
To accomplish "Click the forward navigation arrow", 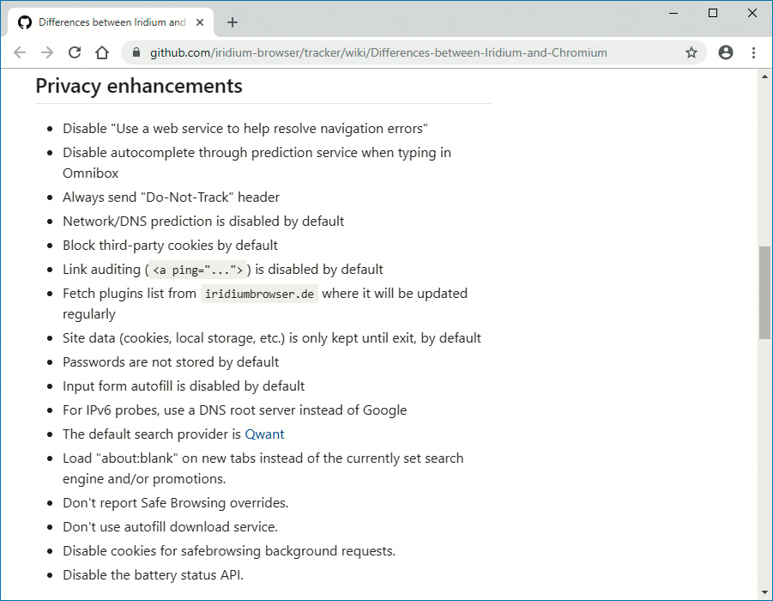I will [47, 52].
